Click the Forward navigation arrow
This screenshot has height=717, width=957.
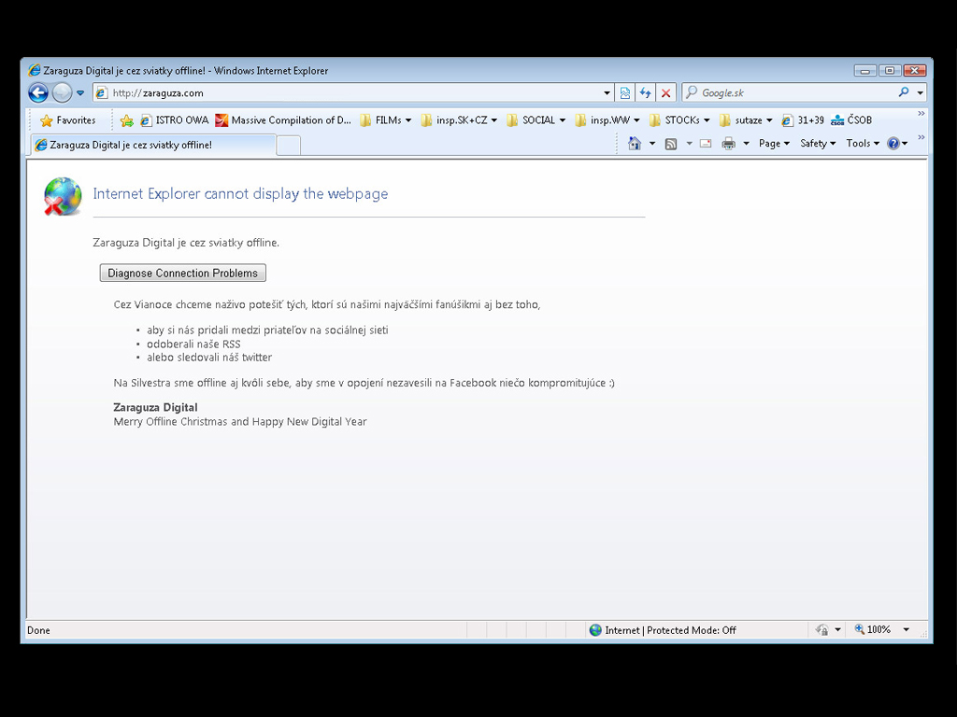[62, 92]
